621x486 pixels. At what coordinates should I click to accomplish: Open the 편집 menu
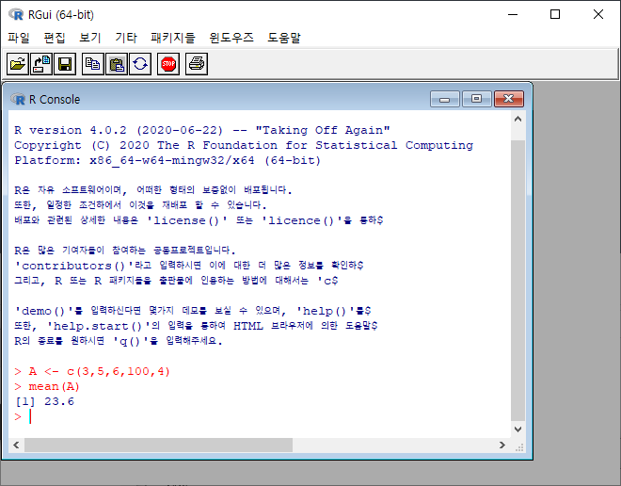pos(55,38)
